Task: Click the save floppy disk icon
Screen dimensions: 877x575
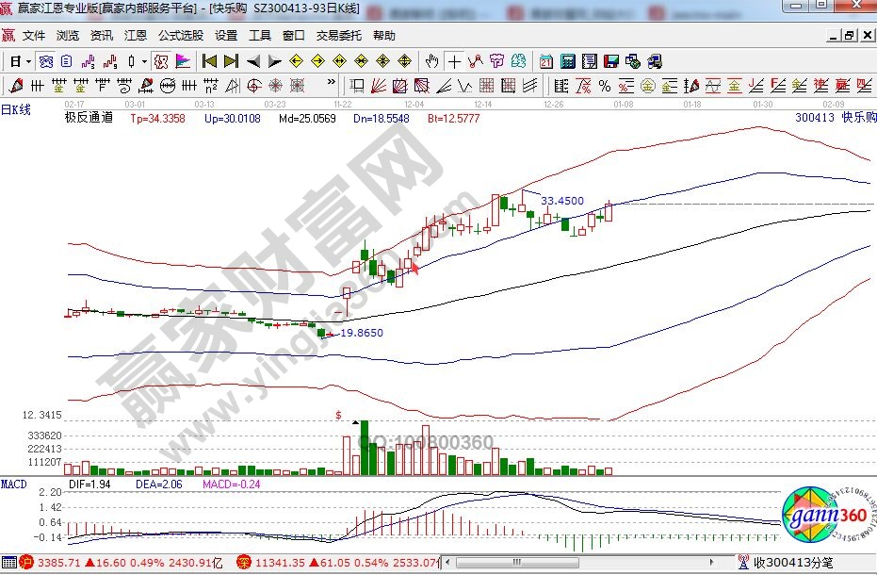Action: point(610,61)
